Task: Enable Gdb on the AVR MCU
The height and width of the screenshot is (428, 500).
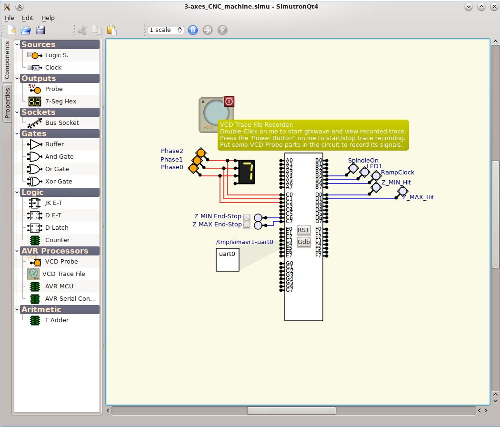Action: [303, 242]
